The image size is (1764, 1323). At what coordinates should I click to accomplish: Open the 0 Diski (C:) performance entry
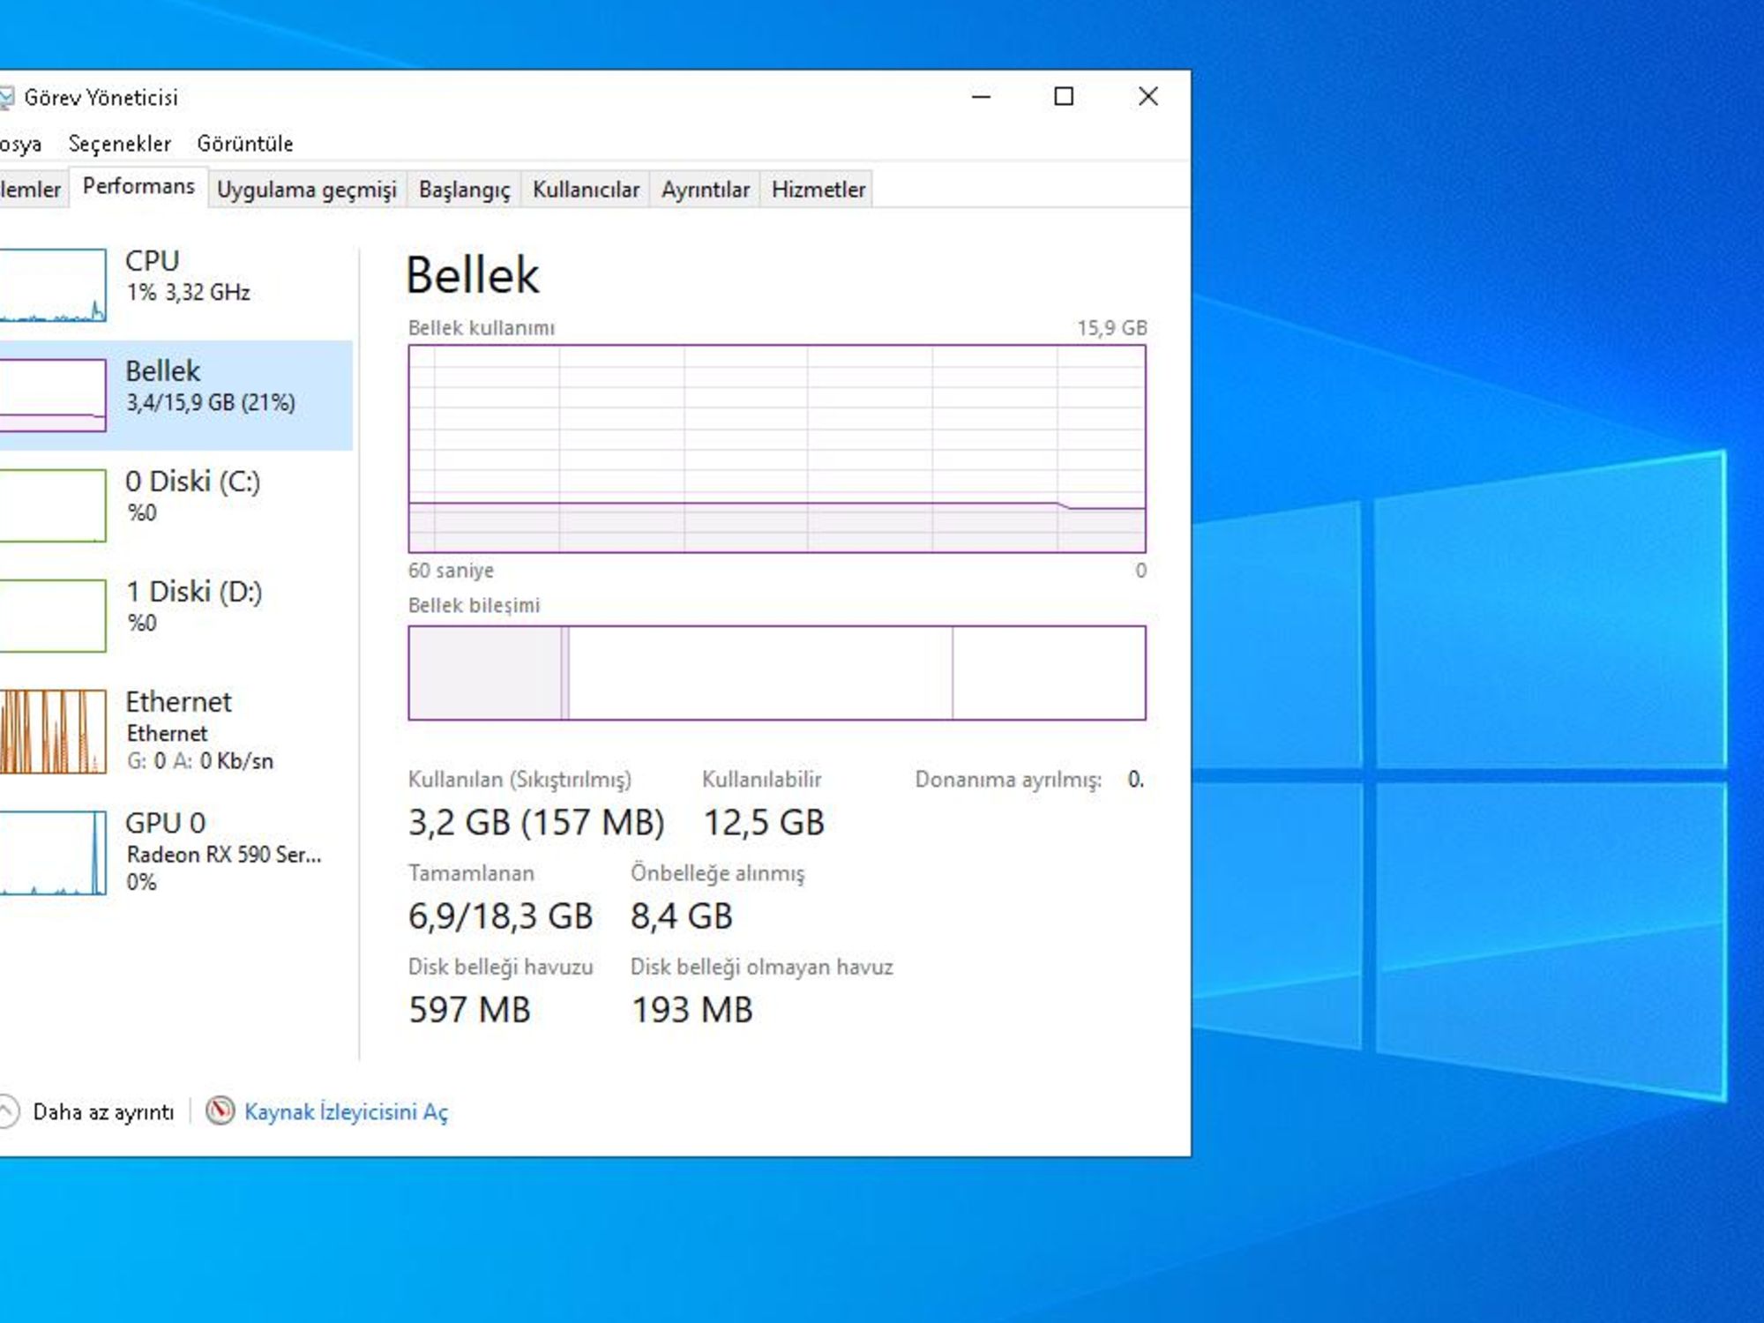click(193, 482)
